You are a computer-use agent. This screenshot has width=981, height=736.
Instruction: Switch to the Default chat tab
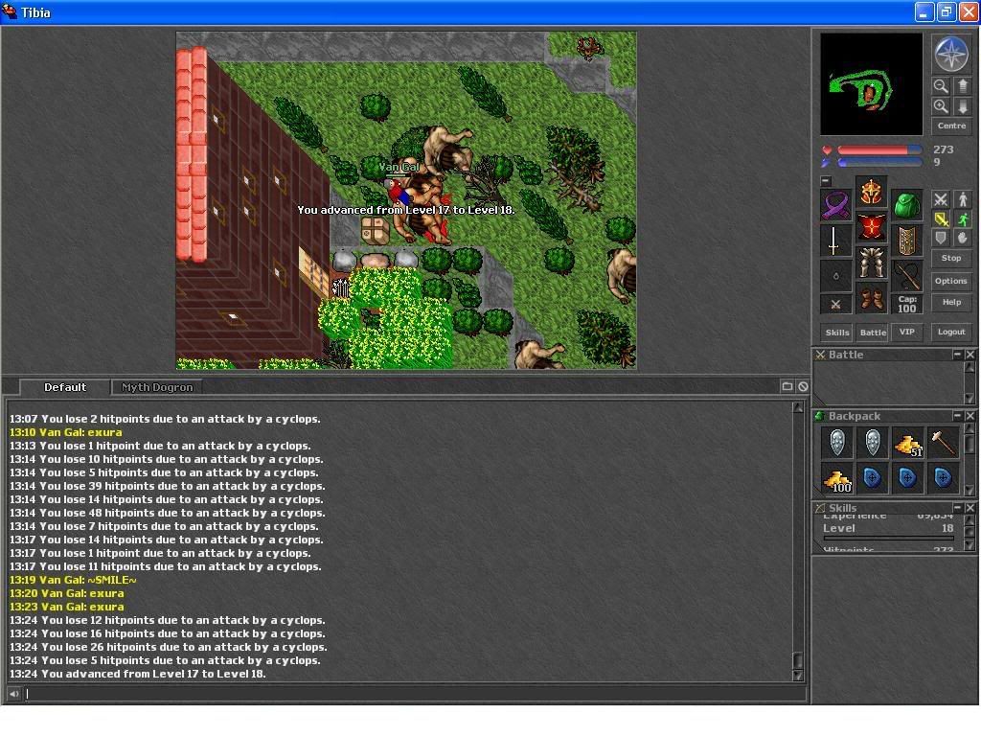pyautogui.click(x=65, y=387)
